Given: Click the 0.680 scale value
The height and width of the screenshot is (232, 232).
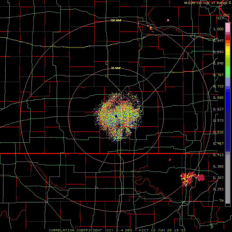Looking at the screenshot, I should (218, 98).
